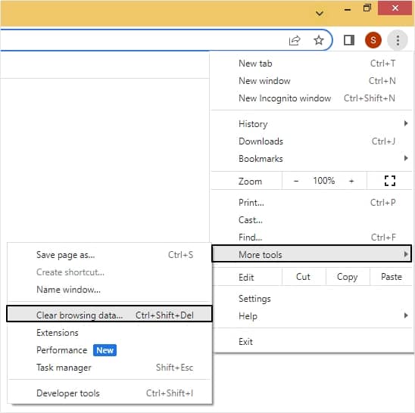Open Developer tools from submenu

point(110,393)
